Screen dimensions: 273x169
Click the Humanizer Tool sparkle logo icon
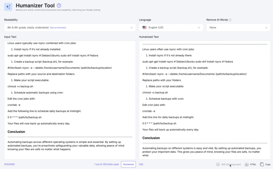pos(8,7)
